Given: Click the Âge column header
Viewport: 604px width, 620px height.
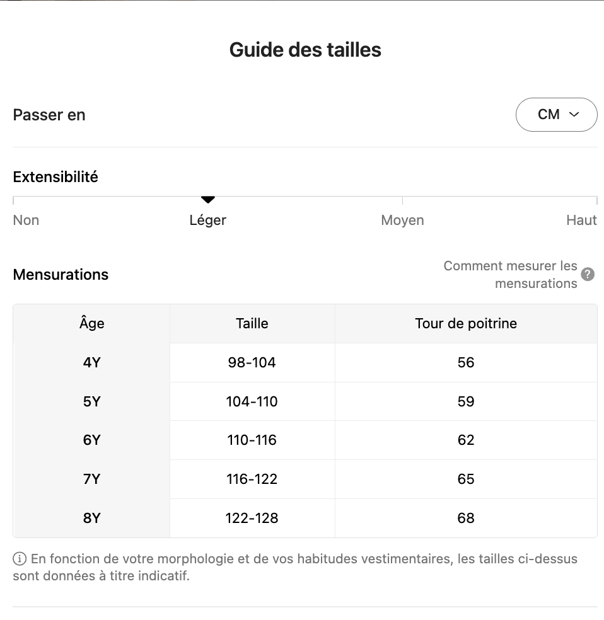Looking at the screenshot, I should pyautogui.click(x=92, y=324).
